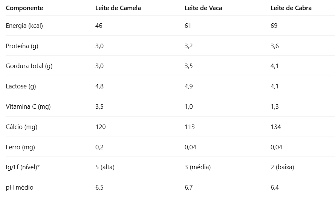Select the Proteína (g) row label

point(22,46)
